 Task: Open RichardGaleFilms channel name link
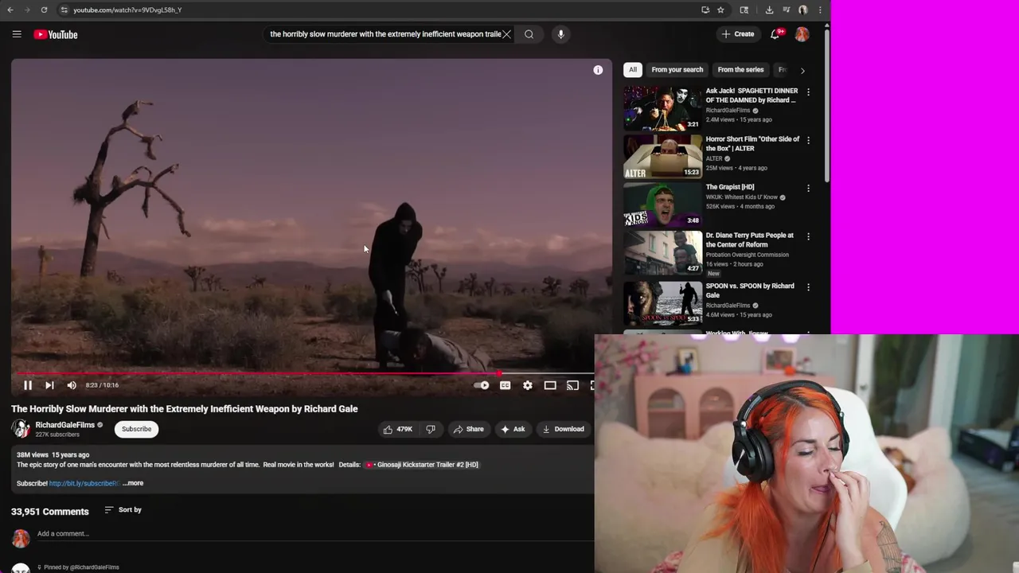64,425
